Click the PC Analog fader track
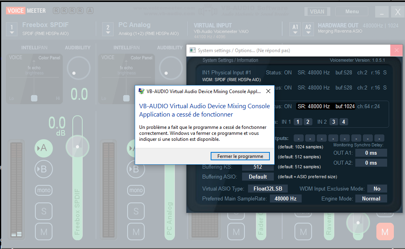This screenshot has height=249, width=405. pos(169,202)
